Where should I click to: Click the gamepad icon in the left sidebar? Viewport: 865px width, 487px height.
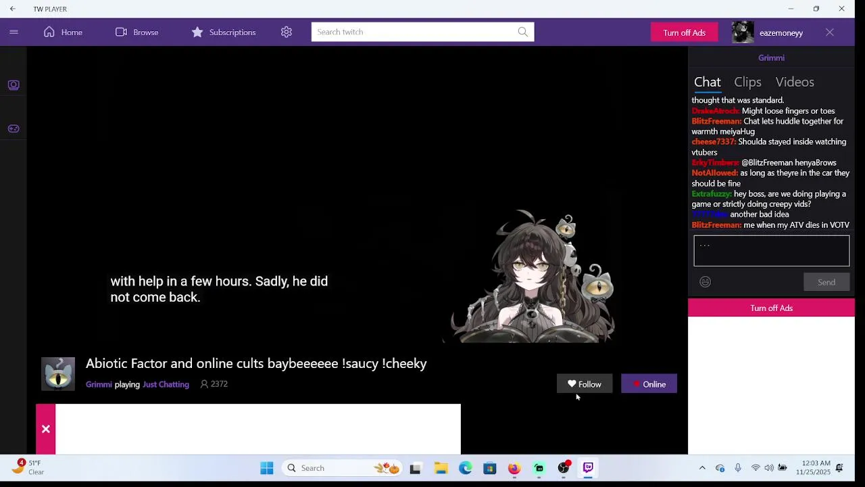[14, 129]
